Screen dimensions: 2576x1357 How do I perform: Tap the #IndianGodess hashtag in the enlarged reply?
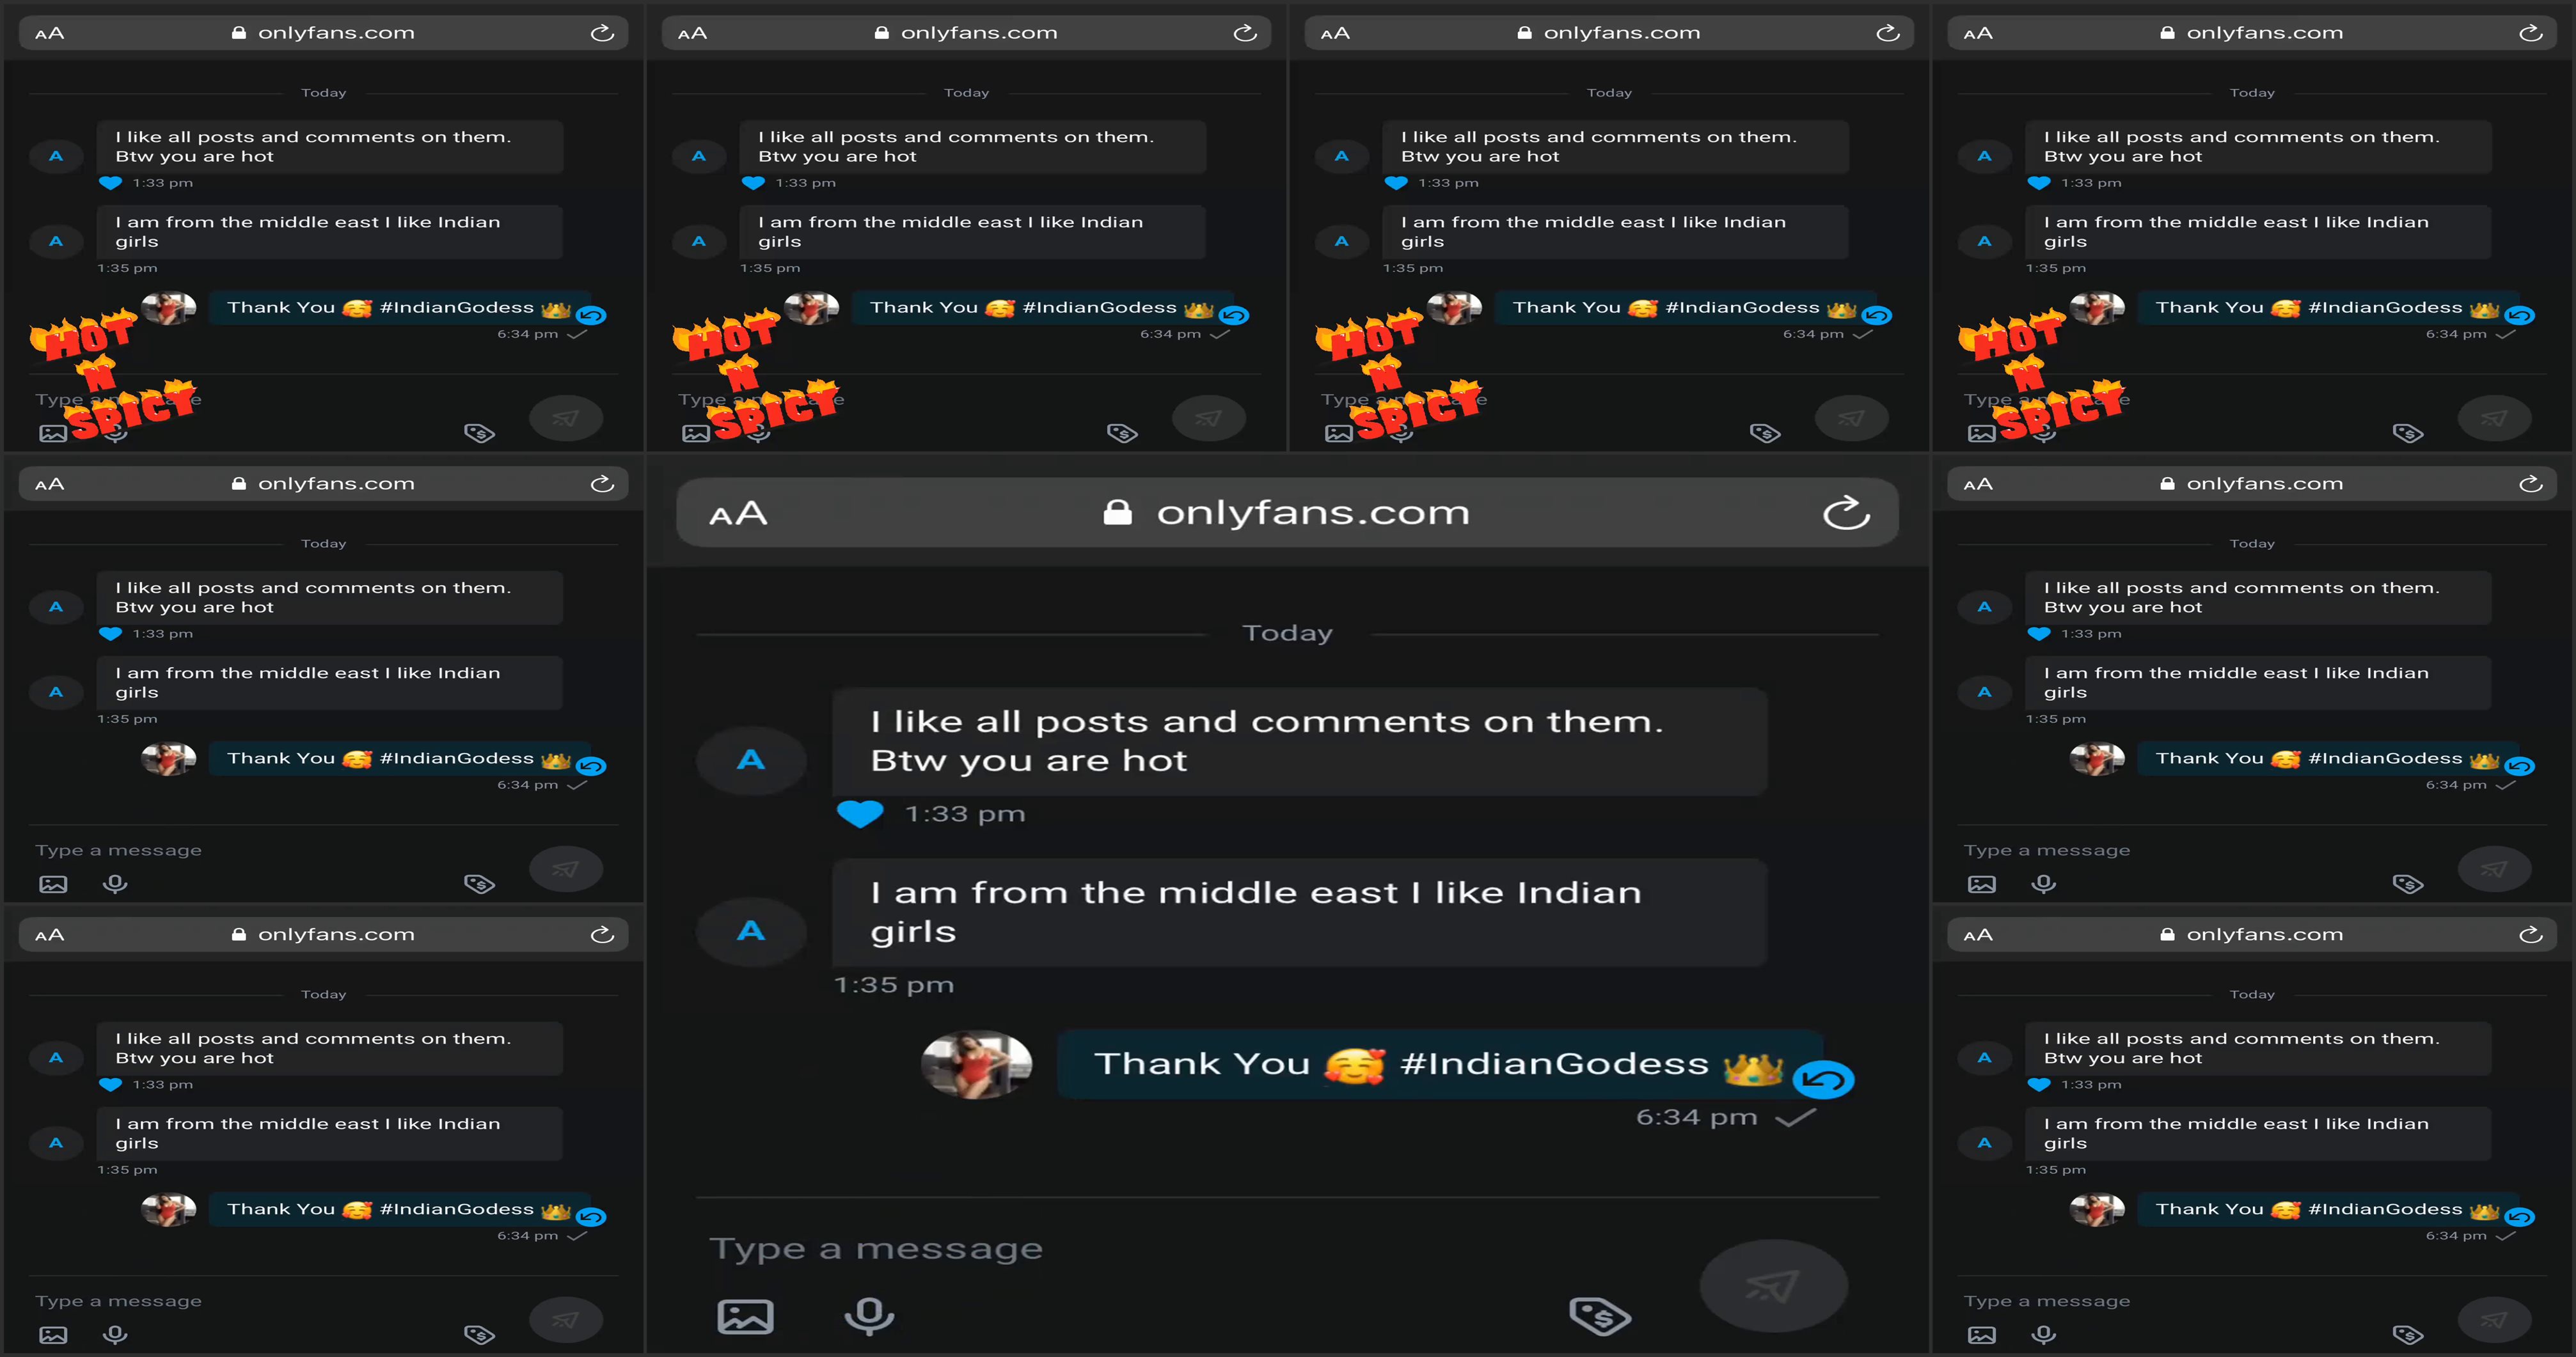click(x=1554, y=1064)
